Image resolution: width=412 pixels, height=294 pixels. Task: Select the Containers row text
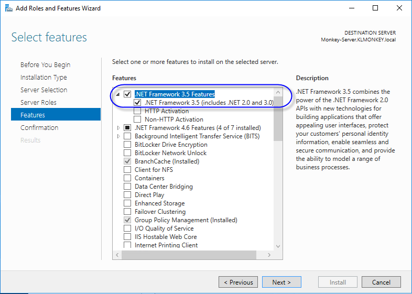pos(149,178)
